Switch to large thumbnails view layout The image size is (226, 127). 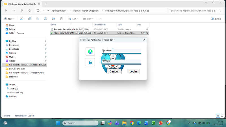pos(222,116)
